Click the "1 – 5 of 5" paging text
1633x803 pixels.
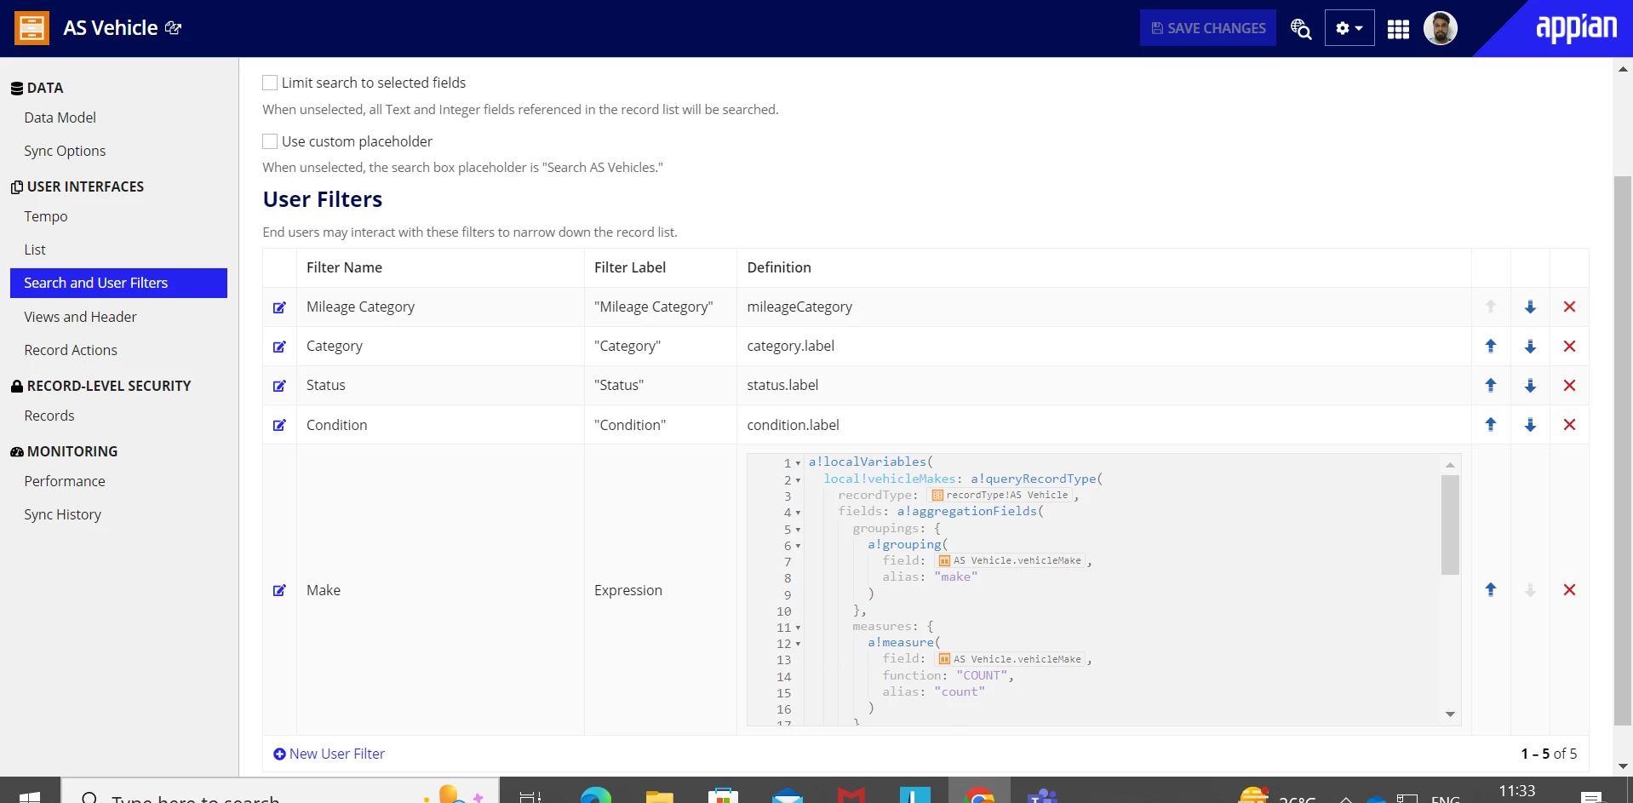pos(1549,754)
